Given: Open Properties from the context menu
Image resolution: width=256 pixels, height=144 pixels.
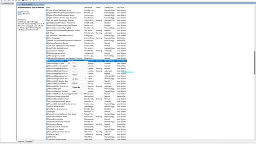Looking at the screenshot, I should (76, 87).
